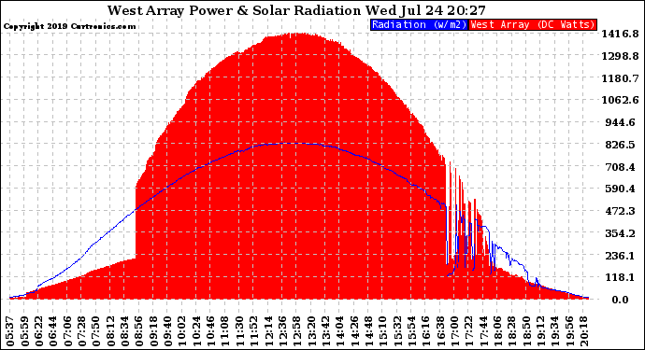Click the x-axis time label 11:08
This screenshot has width=645, height=350.
(224, 331)
